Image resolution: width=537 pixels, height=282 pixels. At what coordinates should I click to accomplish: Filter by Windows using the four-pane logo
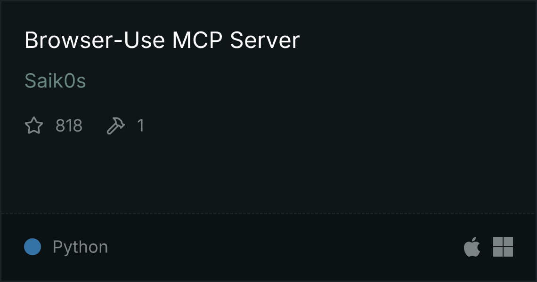tap(503, 247)
